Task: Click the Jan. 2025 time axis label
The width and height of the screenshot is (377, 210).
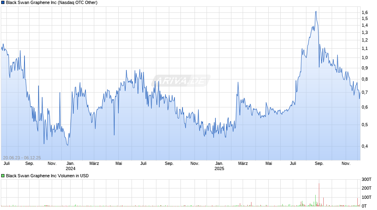Action: [219, 166]
